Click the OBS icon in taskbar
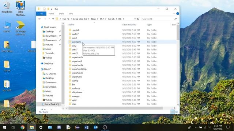Screen dimensions: 234x131 (105, 127)
